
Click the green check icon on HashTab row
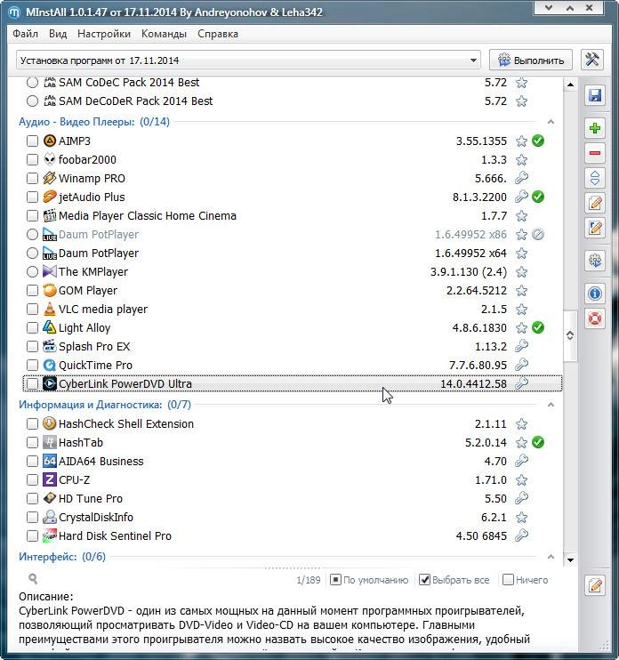pyautogui.click(x=538, y=442)
